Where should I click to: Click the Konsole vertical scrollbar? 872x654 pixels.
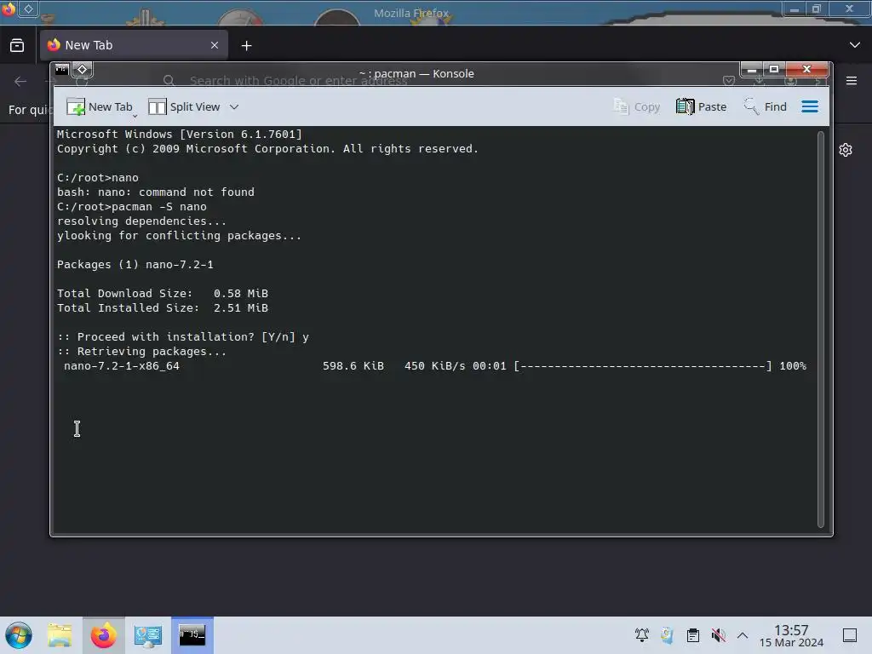click(820, 330)
